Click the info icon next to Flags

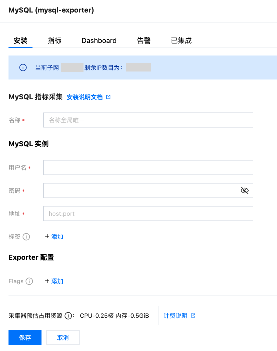coord(29,281)
